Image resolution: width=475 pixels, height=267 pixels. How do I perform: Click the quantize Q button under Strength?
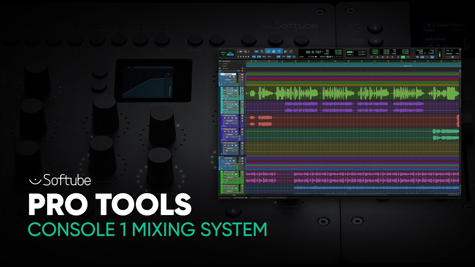click(x=453, y=57)
